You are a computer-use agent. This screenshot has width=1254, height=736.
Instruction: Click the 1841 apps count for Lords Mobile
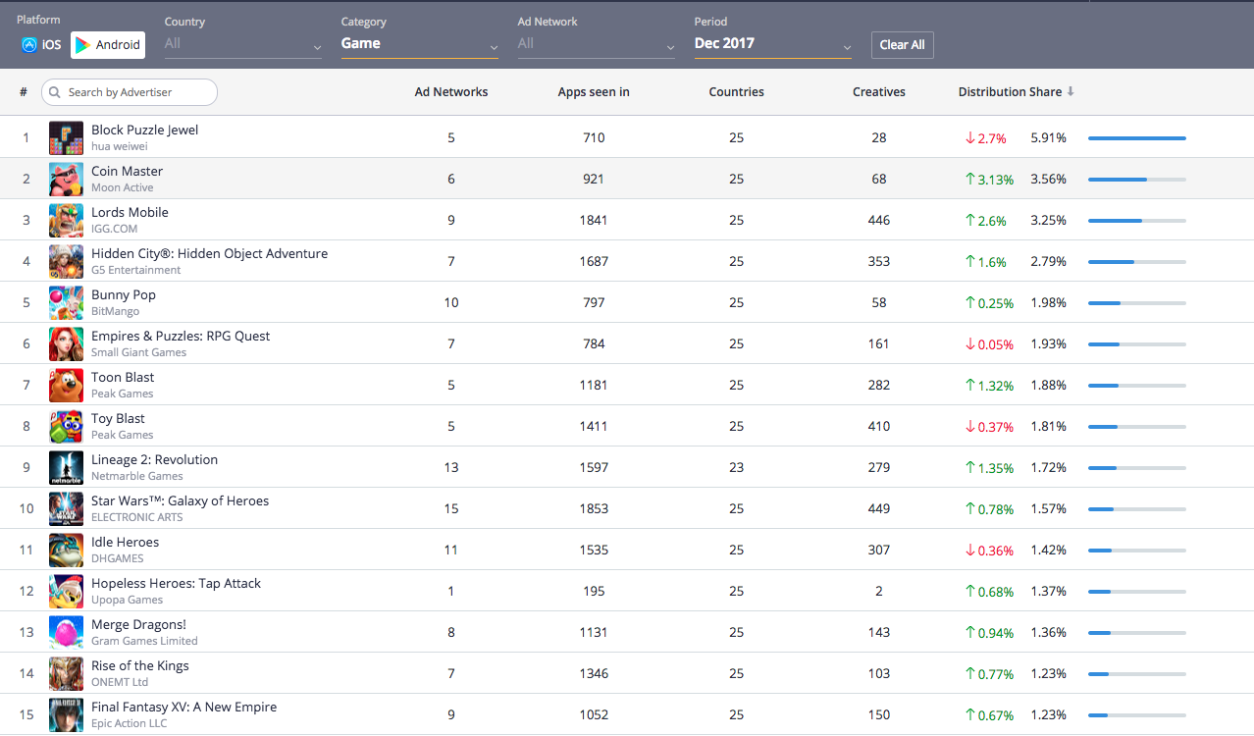pyautogui.click(x=594, y=221)
